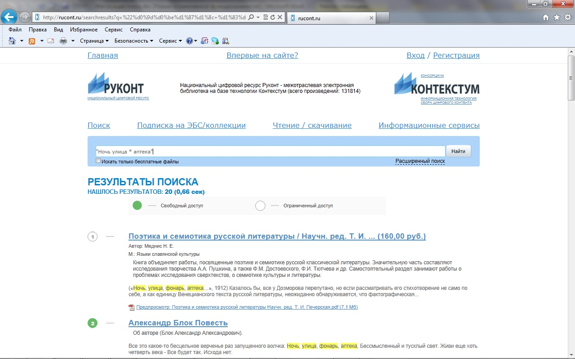The width and height of the screenshot is (575, 359).
Task: Open the Правка menu
Action: pyautogui.click(x=38, y=30)
